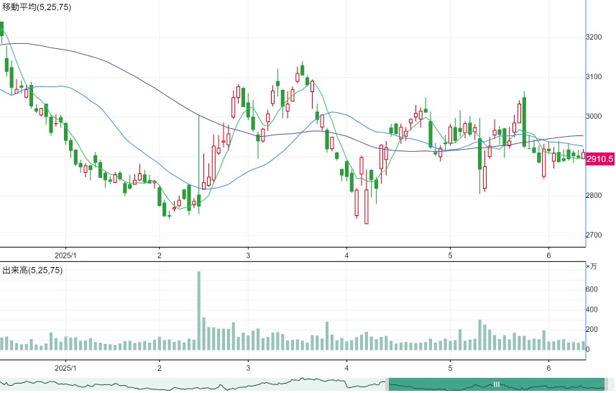Click the 出来高(5,25,75) volume label
616x393 pixels.
[32, 270]
